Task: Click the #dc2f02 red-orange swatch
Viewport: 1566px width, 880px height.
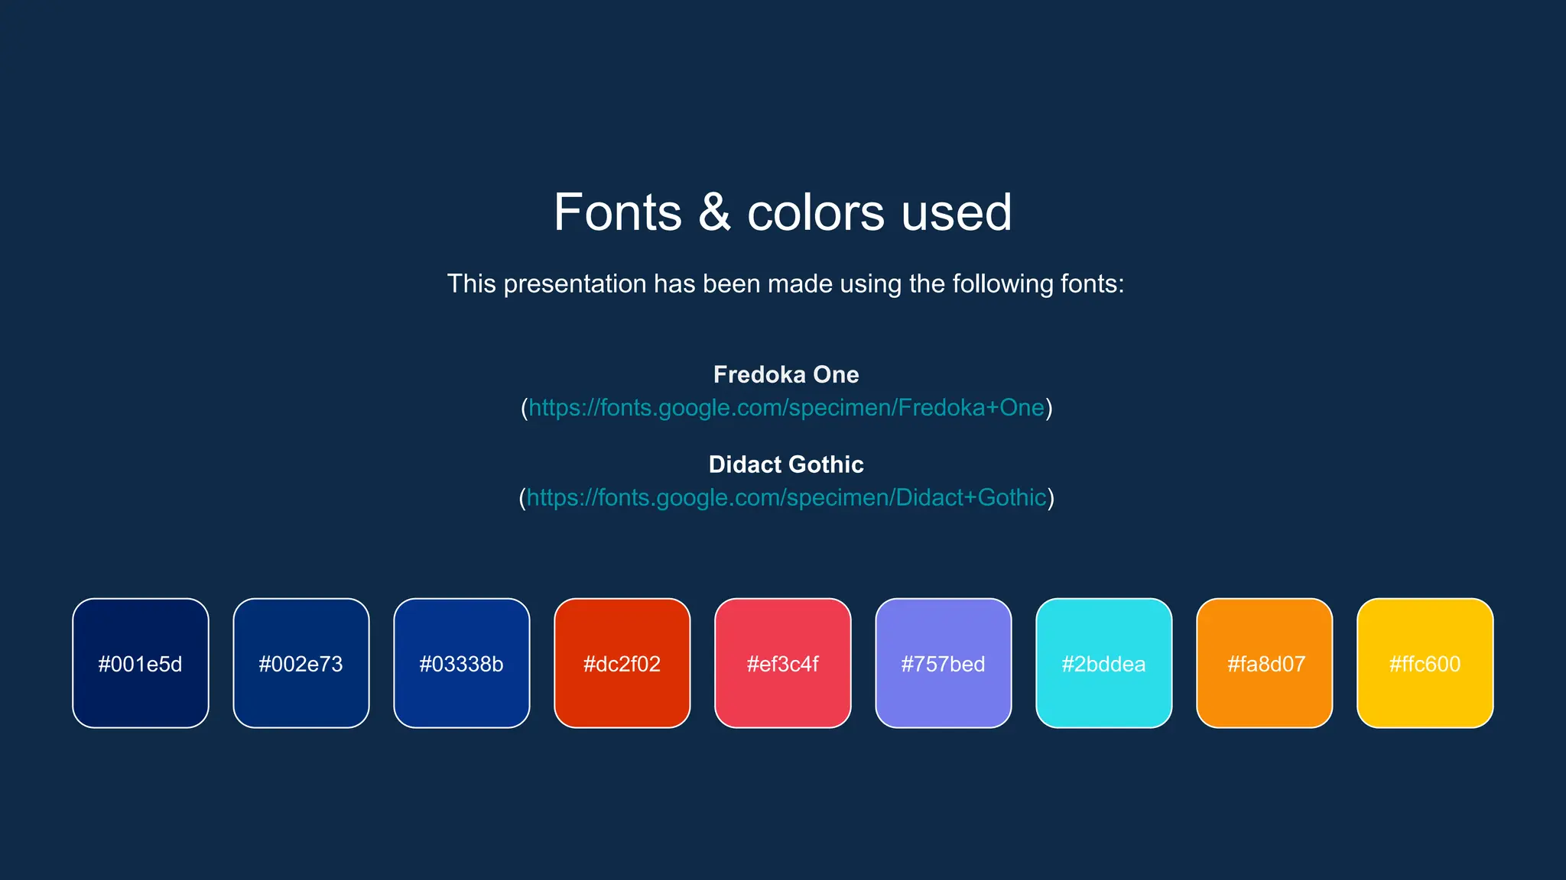Action: click(x=622, y=663)
